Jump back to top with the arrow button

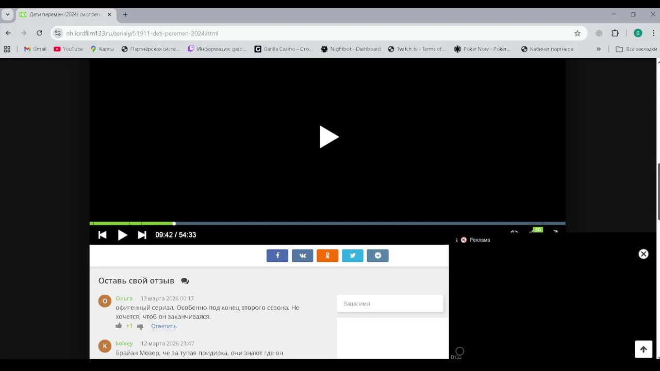tap(643, 349)
